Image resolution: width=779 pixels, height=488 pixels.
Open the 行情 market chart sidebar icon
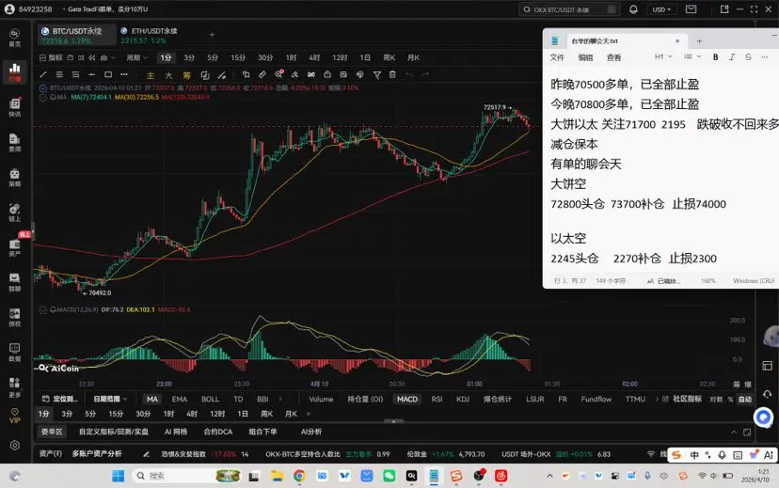pyautogui.click(x=15, y=72)
